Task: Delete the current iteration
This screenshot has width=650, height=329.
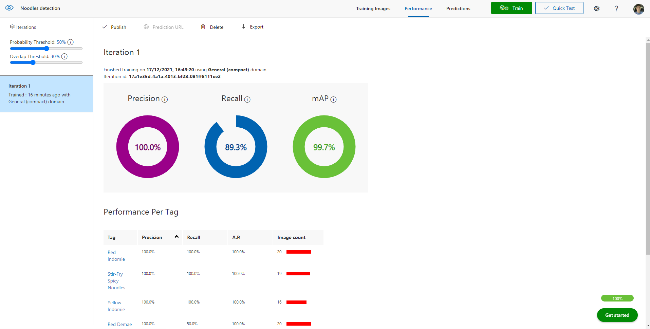Action: pos(212,27)
